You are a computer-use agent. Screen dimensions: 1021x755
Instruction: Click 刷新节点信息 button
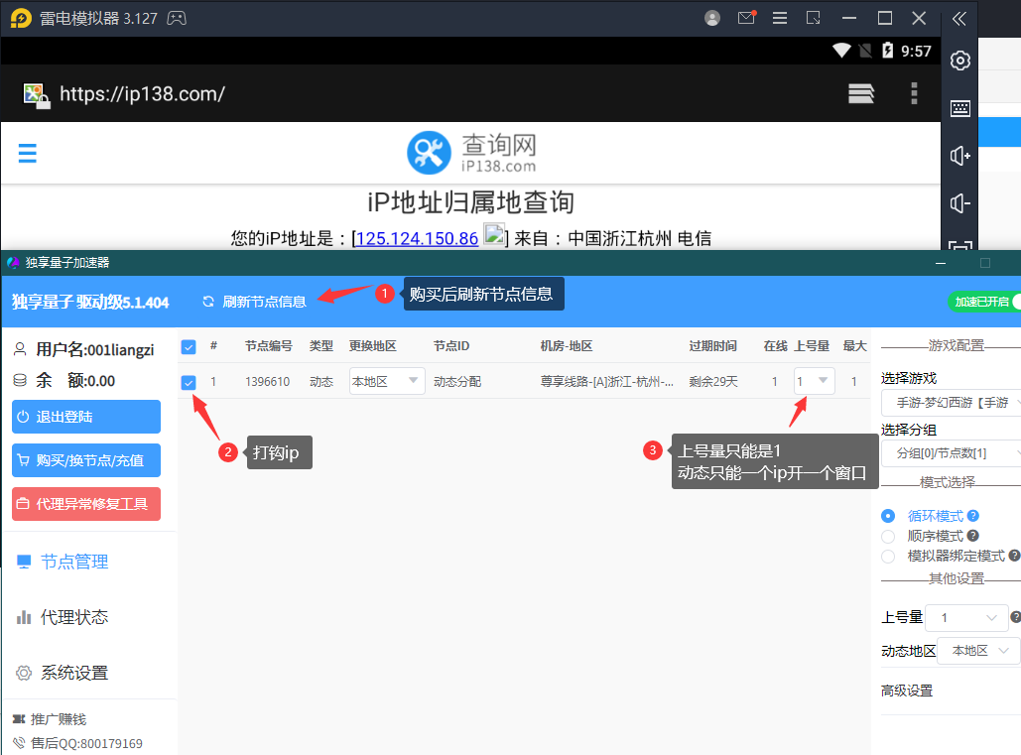coord(254,302)
